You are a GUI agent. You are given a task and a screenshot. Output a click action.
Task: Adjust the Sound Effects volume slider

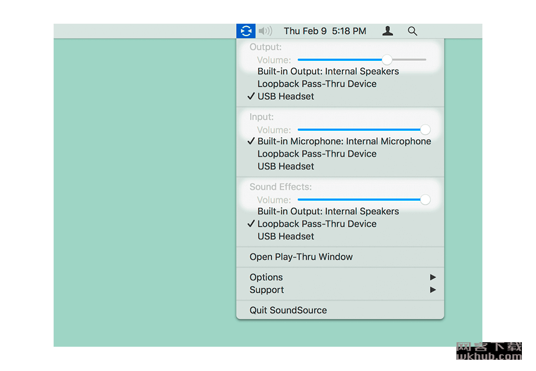(364, 200)
